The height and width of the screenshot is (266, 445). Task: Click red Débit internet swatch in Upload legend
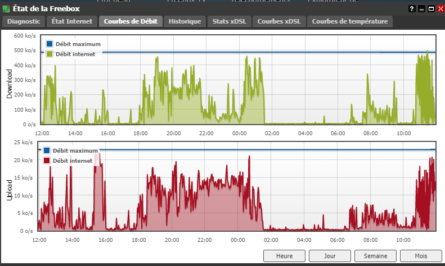click(x=47, y=160)
